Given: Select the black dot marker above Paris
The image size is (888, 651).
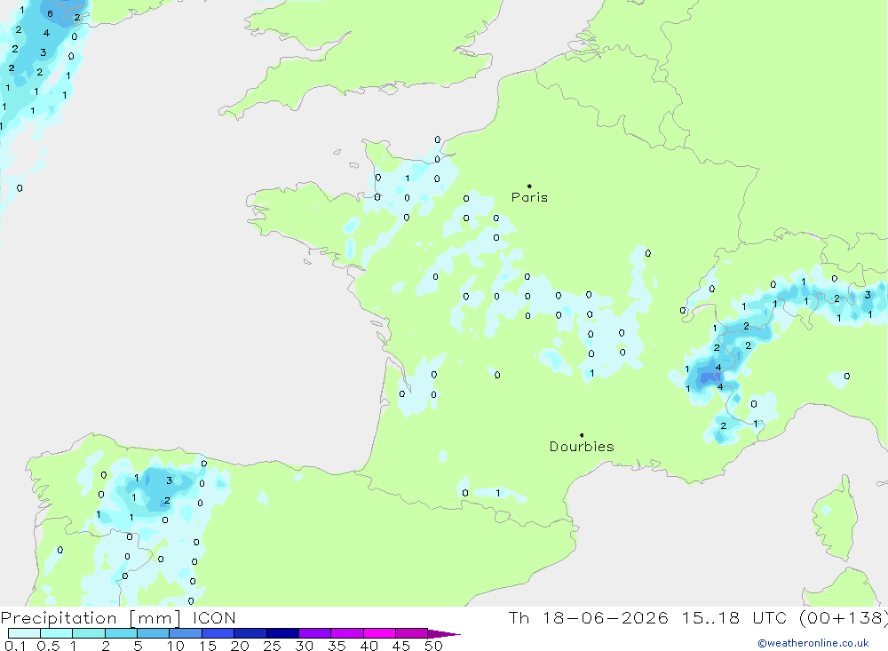Looking at the screenshot, I should tap(529, 186).
